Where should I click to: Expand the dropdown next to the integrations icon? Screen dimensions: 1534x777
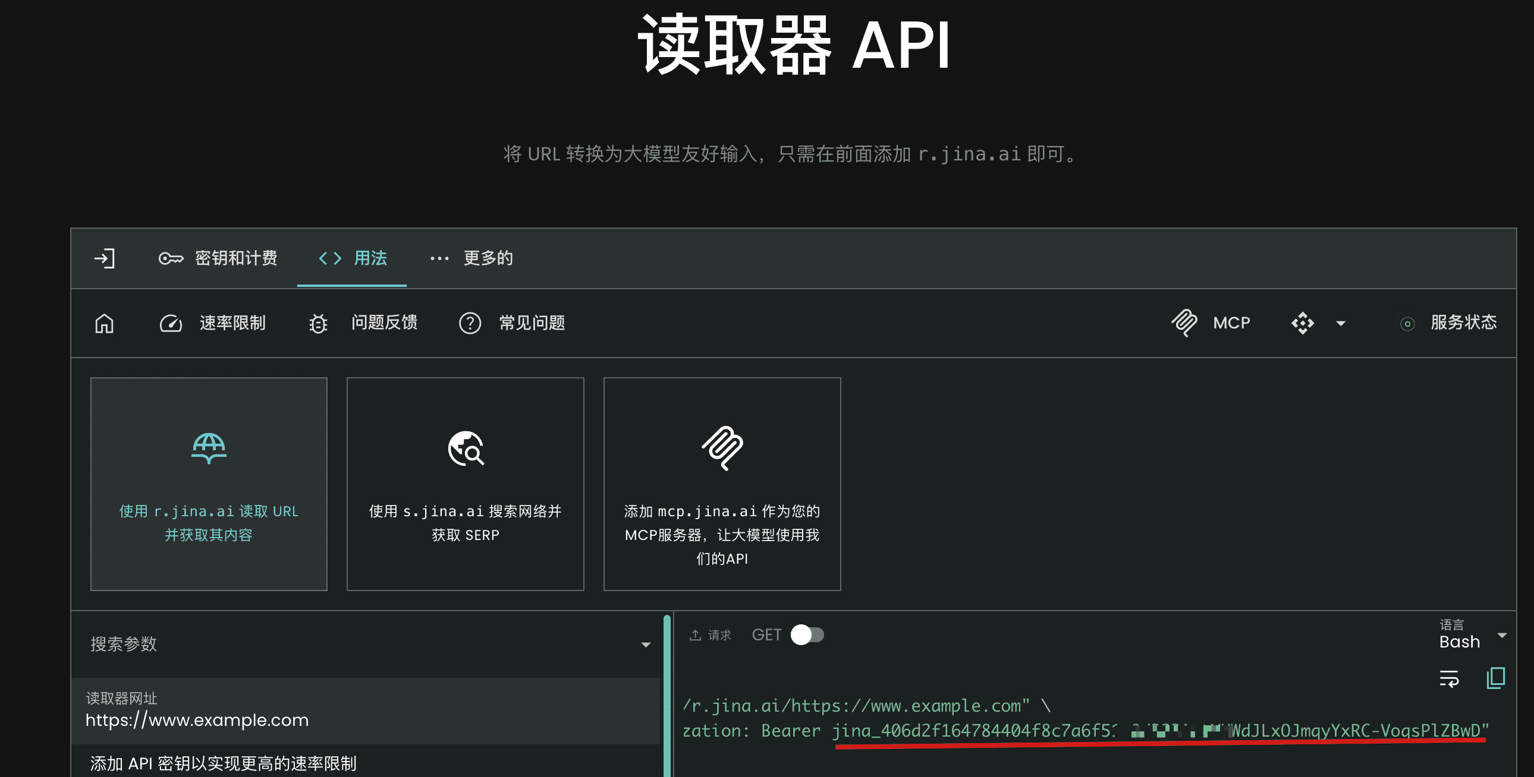tap(1339, 323)
